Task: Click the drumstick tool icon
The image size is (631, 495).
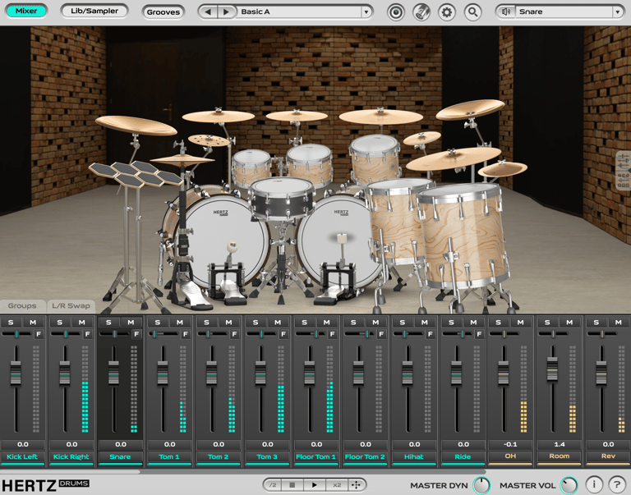Action: (x=421, y=12)
